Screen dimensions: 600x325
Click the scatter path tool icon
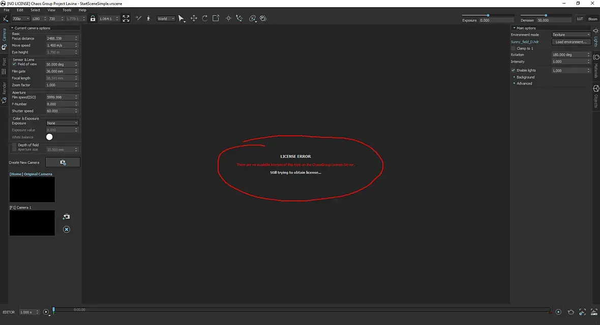click(x=239, y=18)
